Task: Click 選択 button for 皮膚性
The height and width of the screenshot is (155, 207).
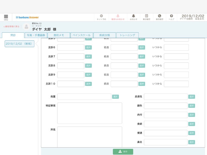Action: [192, 97]
